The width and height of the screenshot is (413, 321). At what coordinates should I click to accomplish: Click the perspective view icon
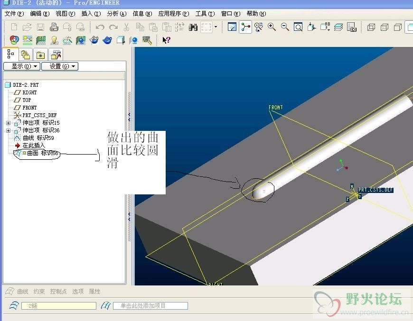[x=67, y=40]
